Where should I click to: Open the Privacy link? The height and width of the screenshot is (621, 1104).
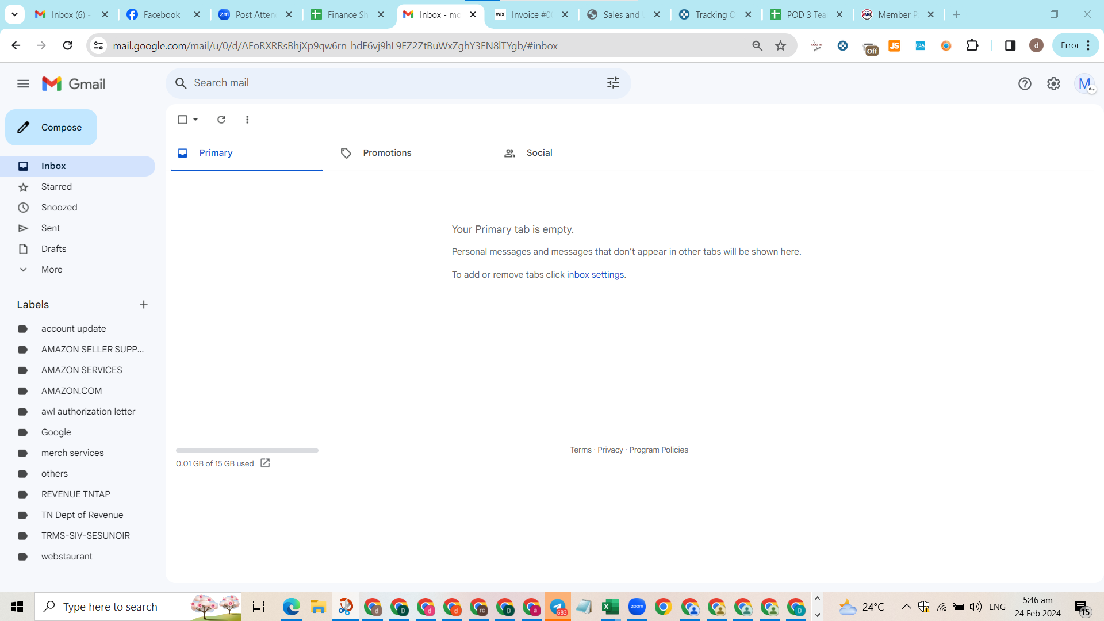click(610, 450)
